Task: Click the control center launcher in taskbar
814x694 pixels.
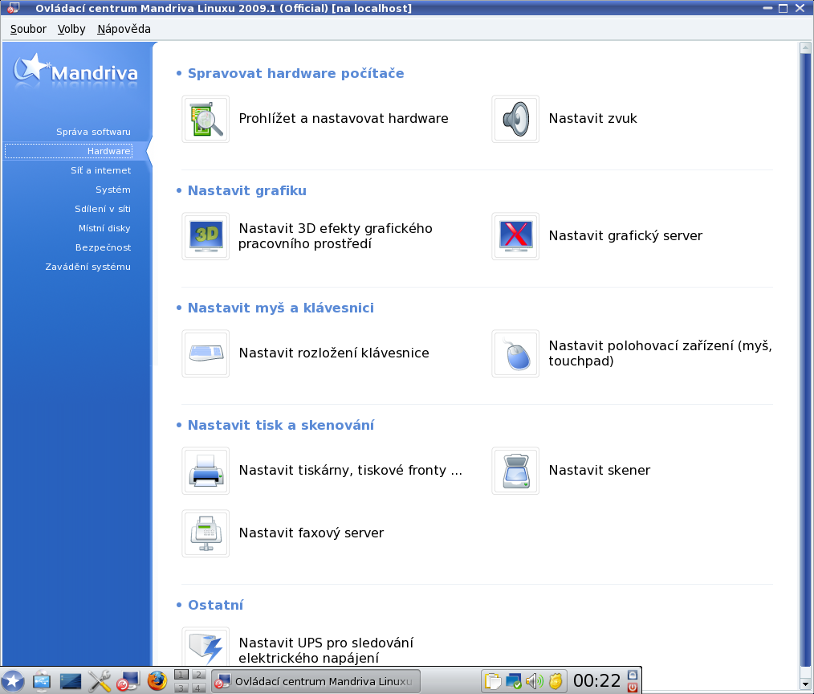Action: pyautogui.click(x=128, y=681)
